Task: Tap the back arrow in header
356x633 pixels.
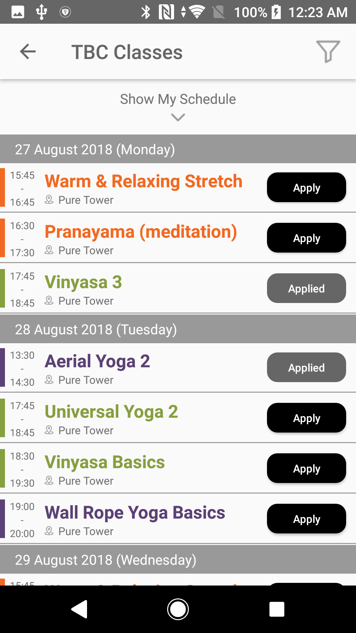Action: coord(28,52)
